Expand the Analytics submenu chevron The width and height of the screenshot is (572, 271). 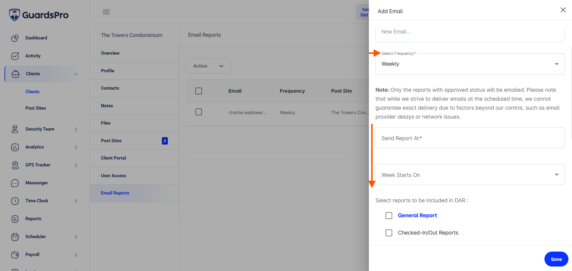pos(76,147)
